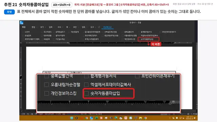Show hidden tray icons chevron
Viewport: 217px width, 122px height.
pyautogui.click(x=170, y=118)
